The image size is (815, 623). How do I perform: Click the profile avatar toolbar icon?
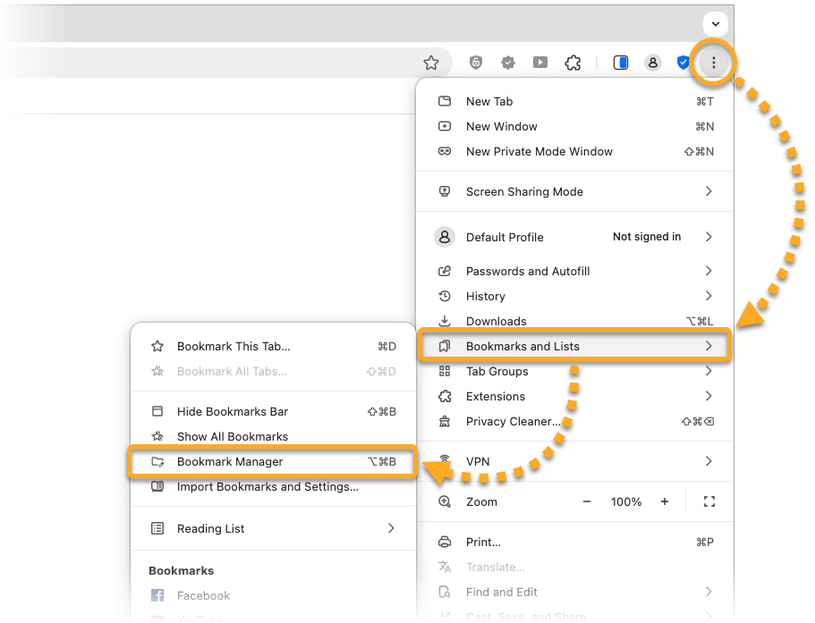tap(653, 63)
